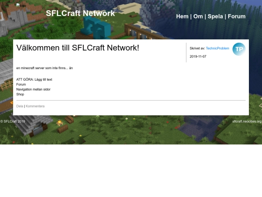Click the line Navigation mellan sidor
This screenshot has height=197, width=262.
(33, 90)
